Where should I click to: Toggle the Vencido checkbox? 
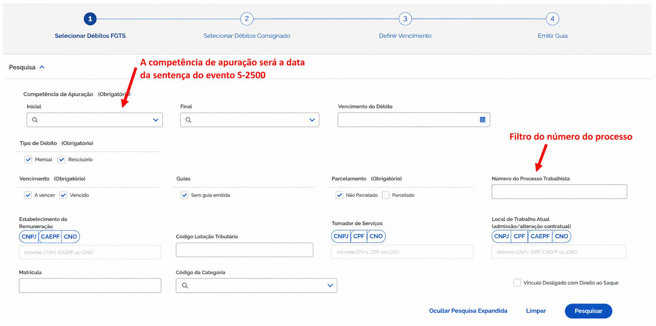point(63,195)
